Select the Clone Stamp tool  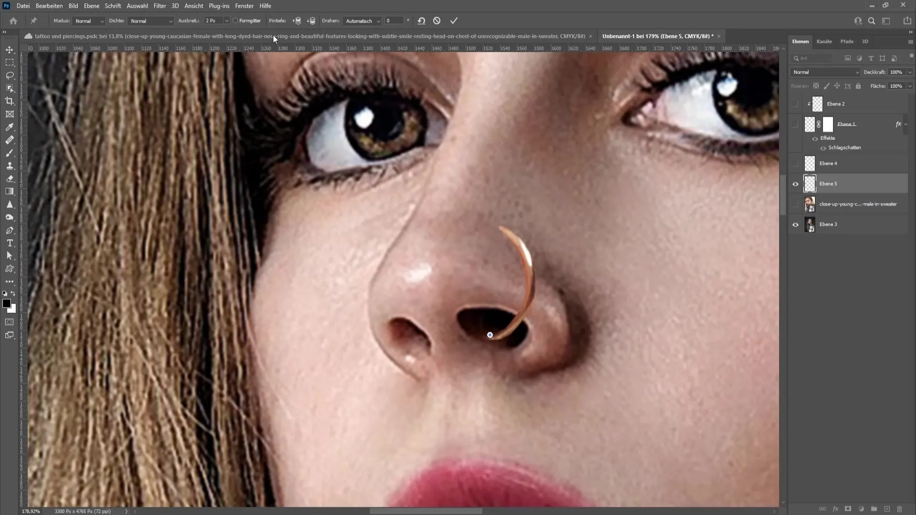[10, 165]
